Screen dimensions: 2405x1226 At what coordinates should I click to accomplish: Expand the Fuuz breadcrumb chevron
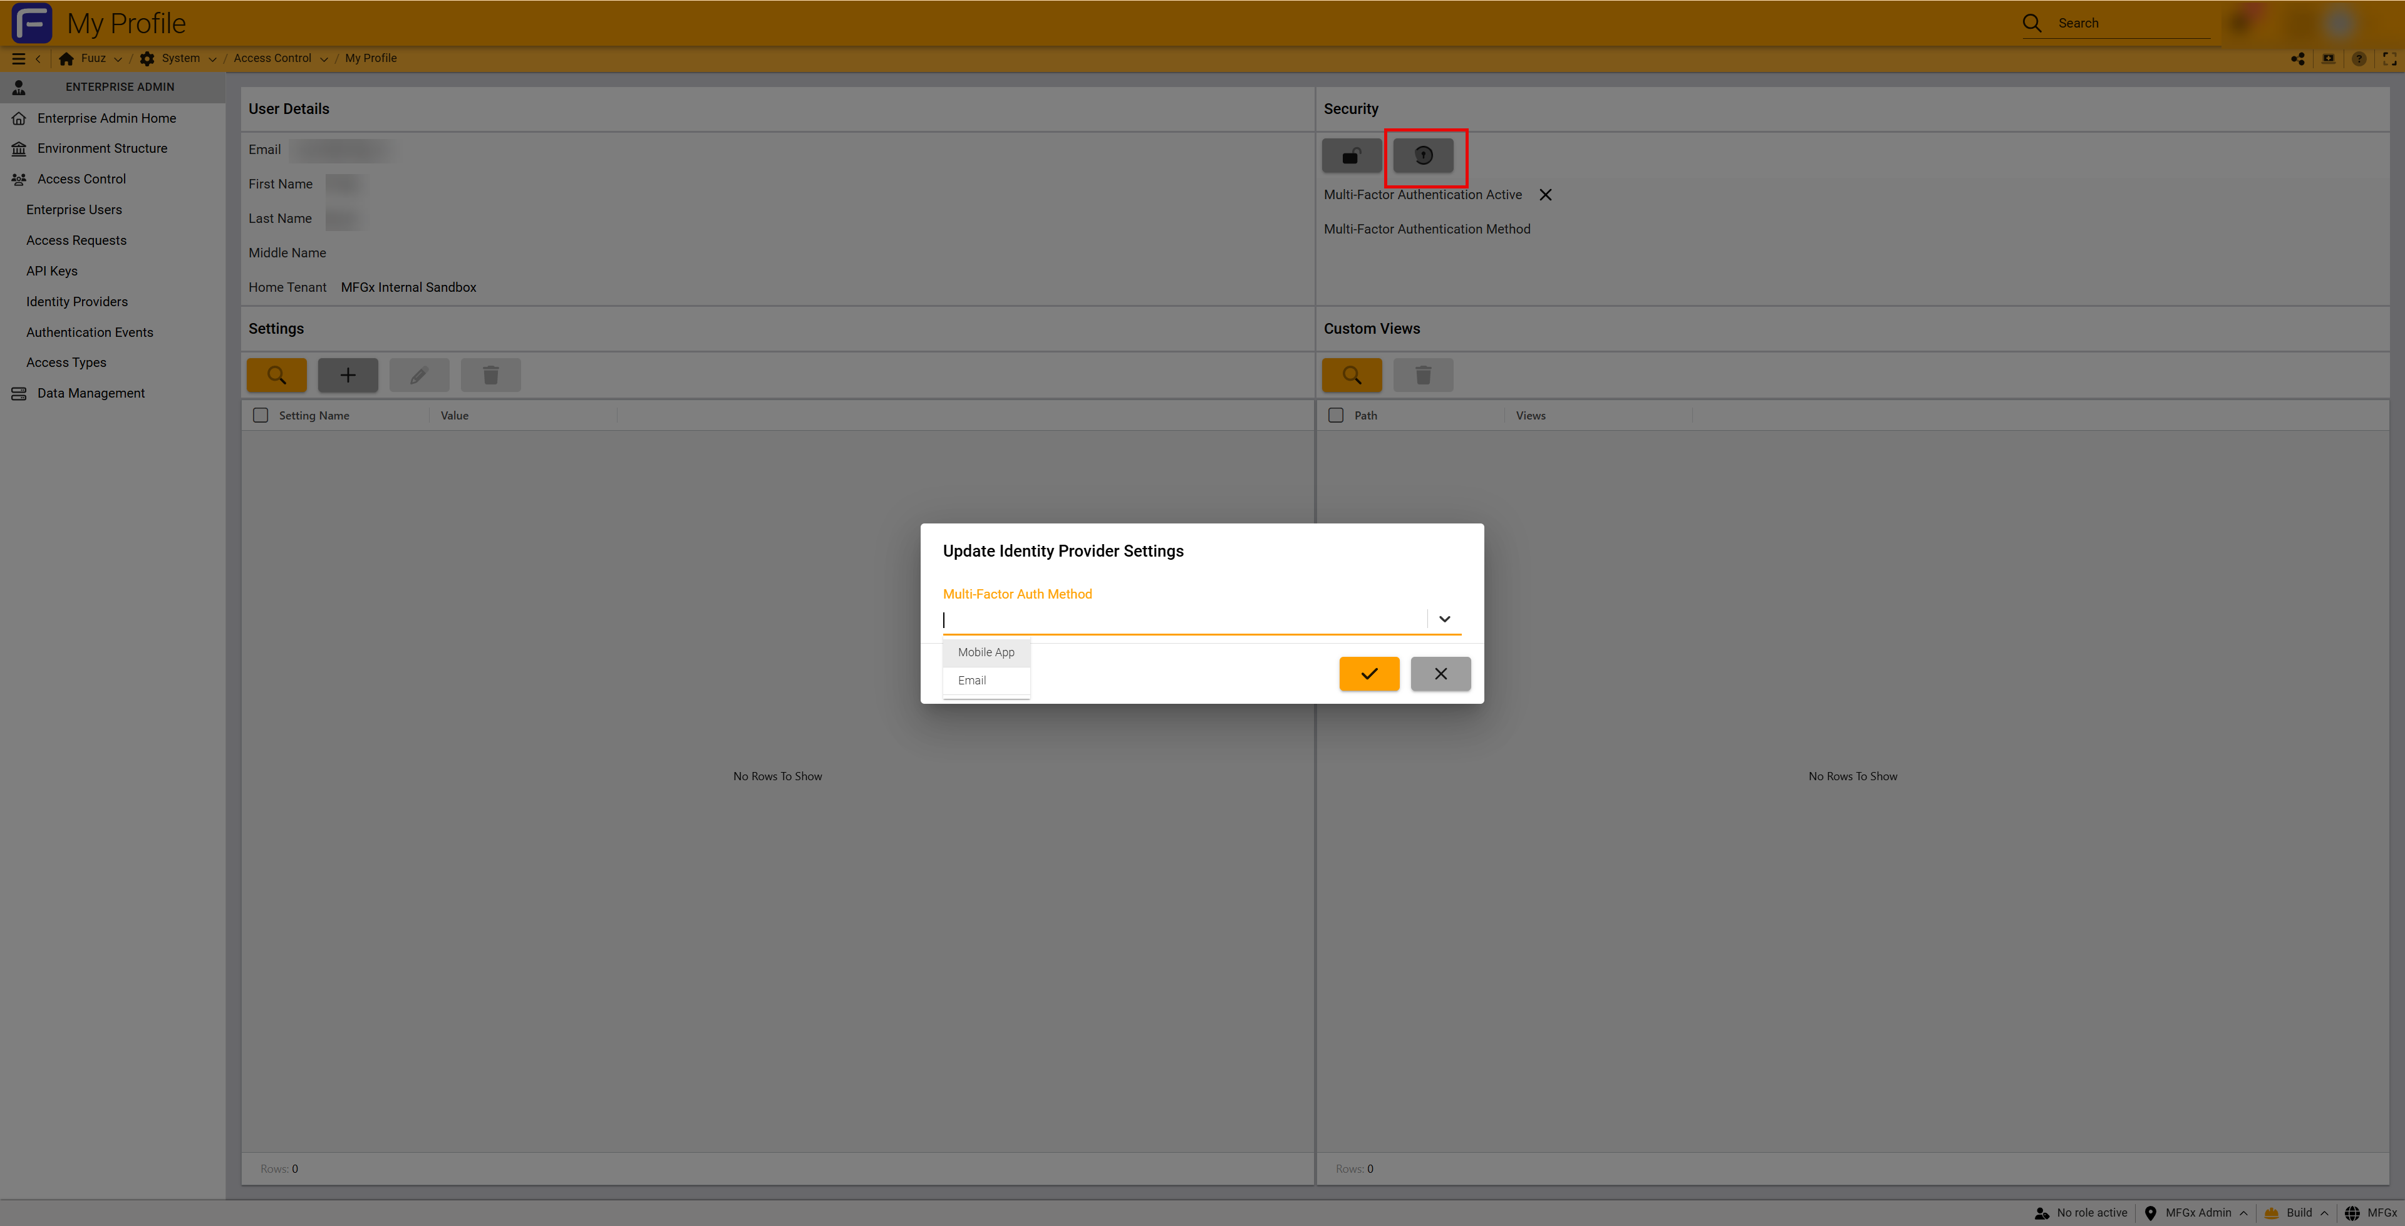tap(118, 59)
